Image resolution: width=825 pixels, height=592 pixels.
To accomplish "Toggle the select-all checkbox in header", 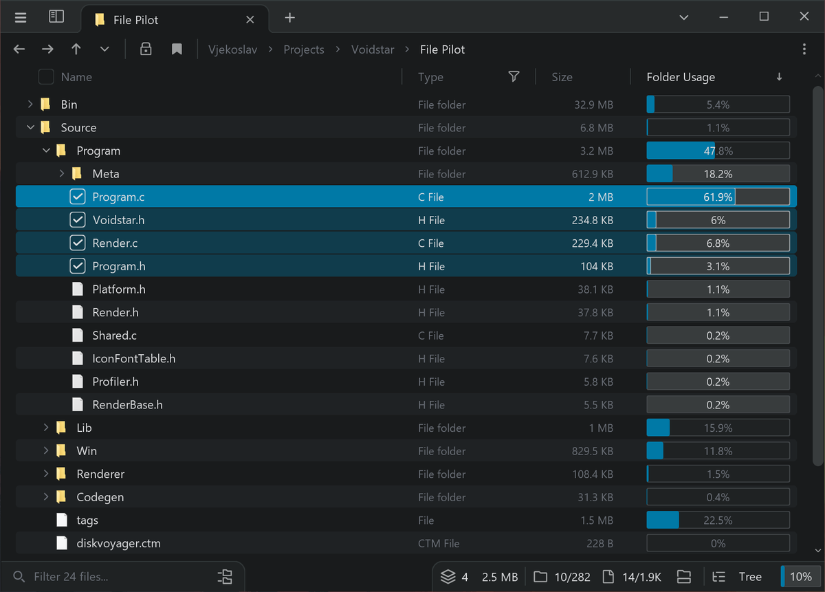I will pyautogui.click(x=45, y=77).
